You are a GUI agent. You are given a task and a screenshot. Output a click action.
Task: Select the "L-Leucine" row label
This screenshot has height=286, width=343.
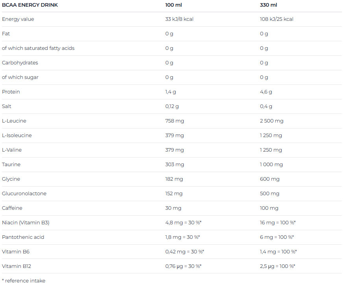click(14, 121)
